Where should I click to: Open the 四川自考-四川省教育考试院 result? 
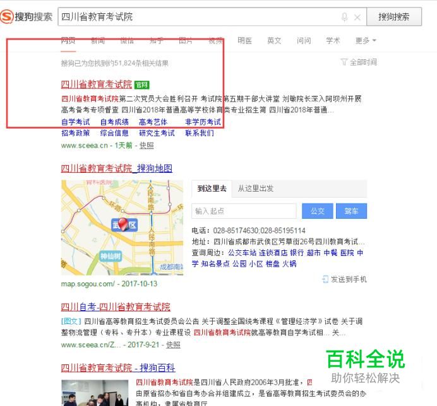click(x=116, y=307)
